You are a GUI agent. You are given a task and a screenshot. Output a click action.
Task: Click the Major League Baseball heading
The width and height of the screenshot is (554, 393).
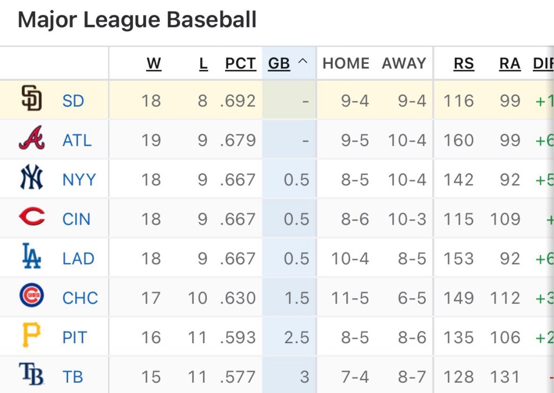click(x=138, y=19)
